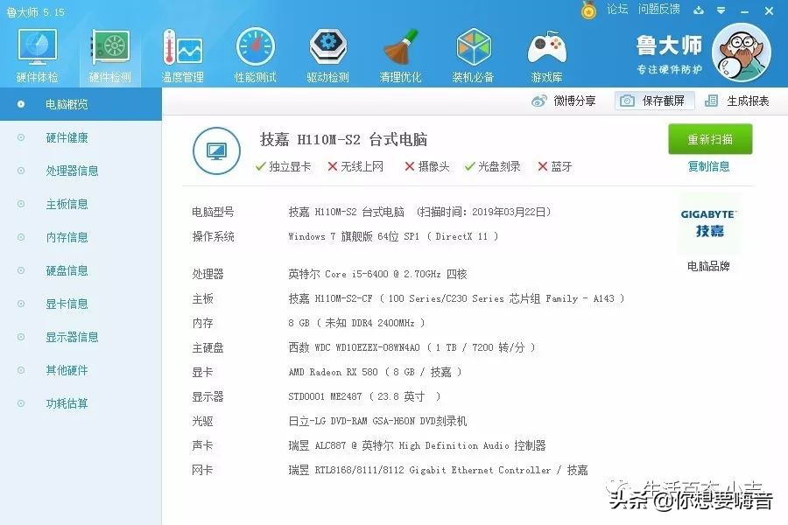Switch to the 硬盘信息 sidebar tab
The height and width of the screenshot is (525, 788).
click(x=68, y=270)
